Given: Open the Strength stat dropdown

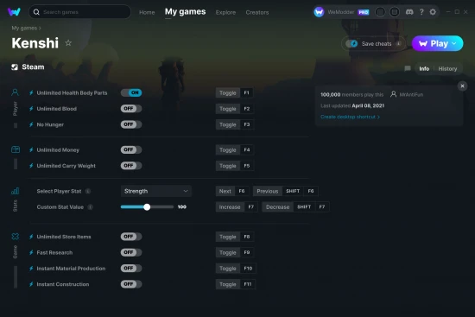Looking at the screenshot, I should tap(156, 191).
